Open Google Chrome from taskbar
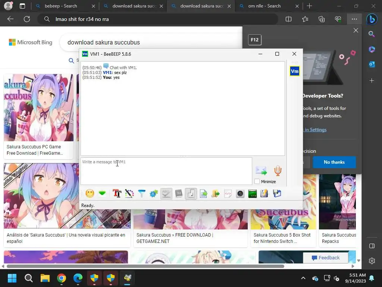 (62, 278)
